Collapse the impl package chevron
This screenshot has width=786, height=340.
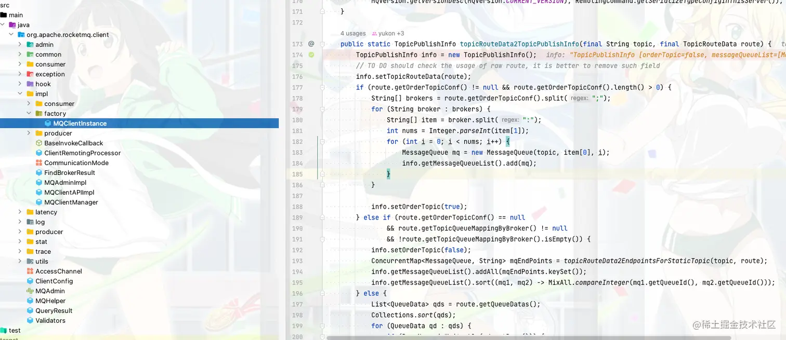20,94
